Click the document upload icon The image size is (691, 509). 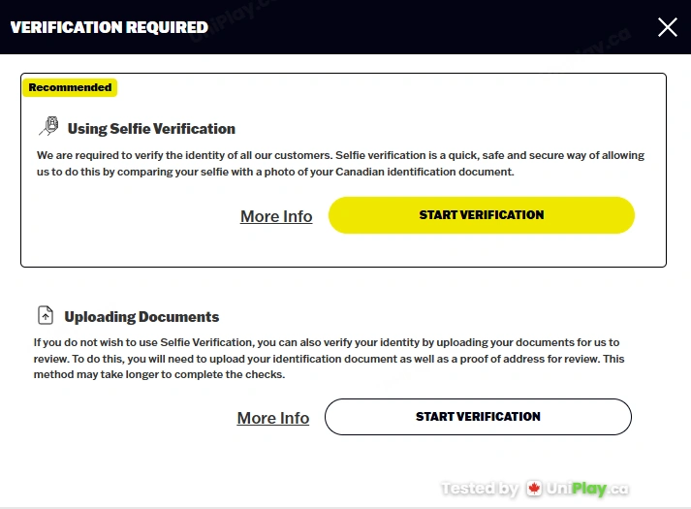tap(46, 315)
